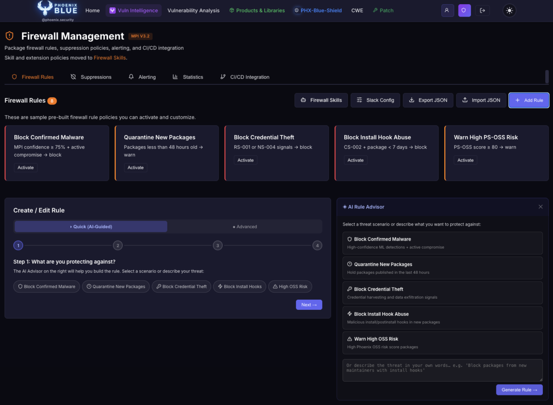The width and height of the screenshot is (553, 405).
Task: Choose Block Confirmed Malware scenario chip
Action: 47,286
